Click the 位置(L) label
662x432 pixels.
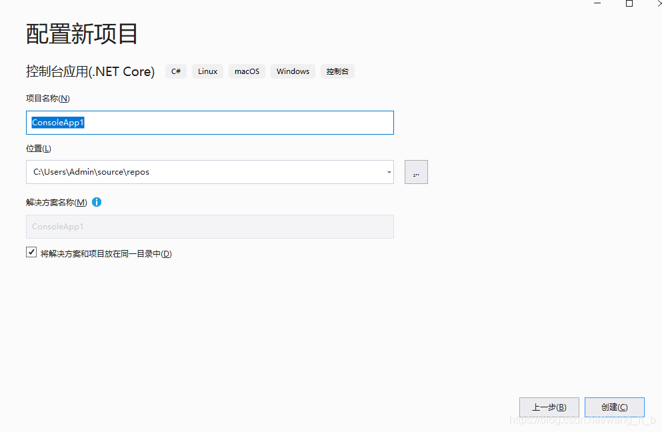point(39,149)
